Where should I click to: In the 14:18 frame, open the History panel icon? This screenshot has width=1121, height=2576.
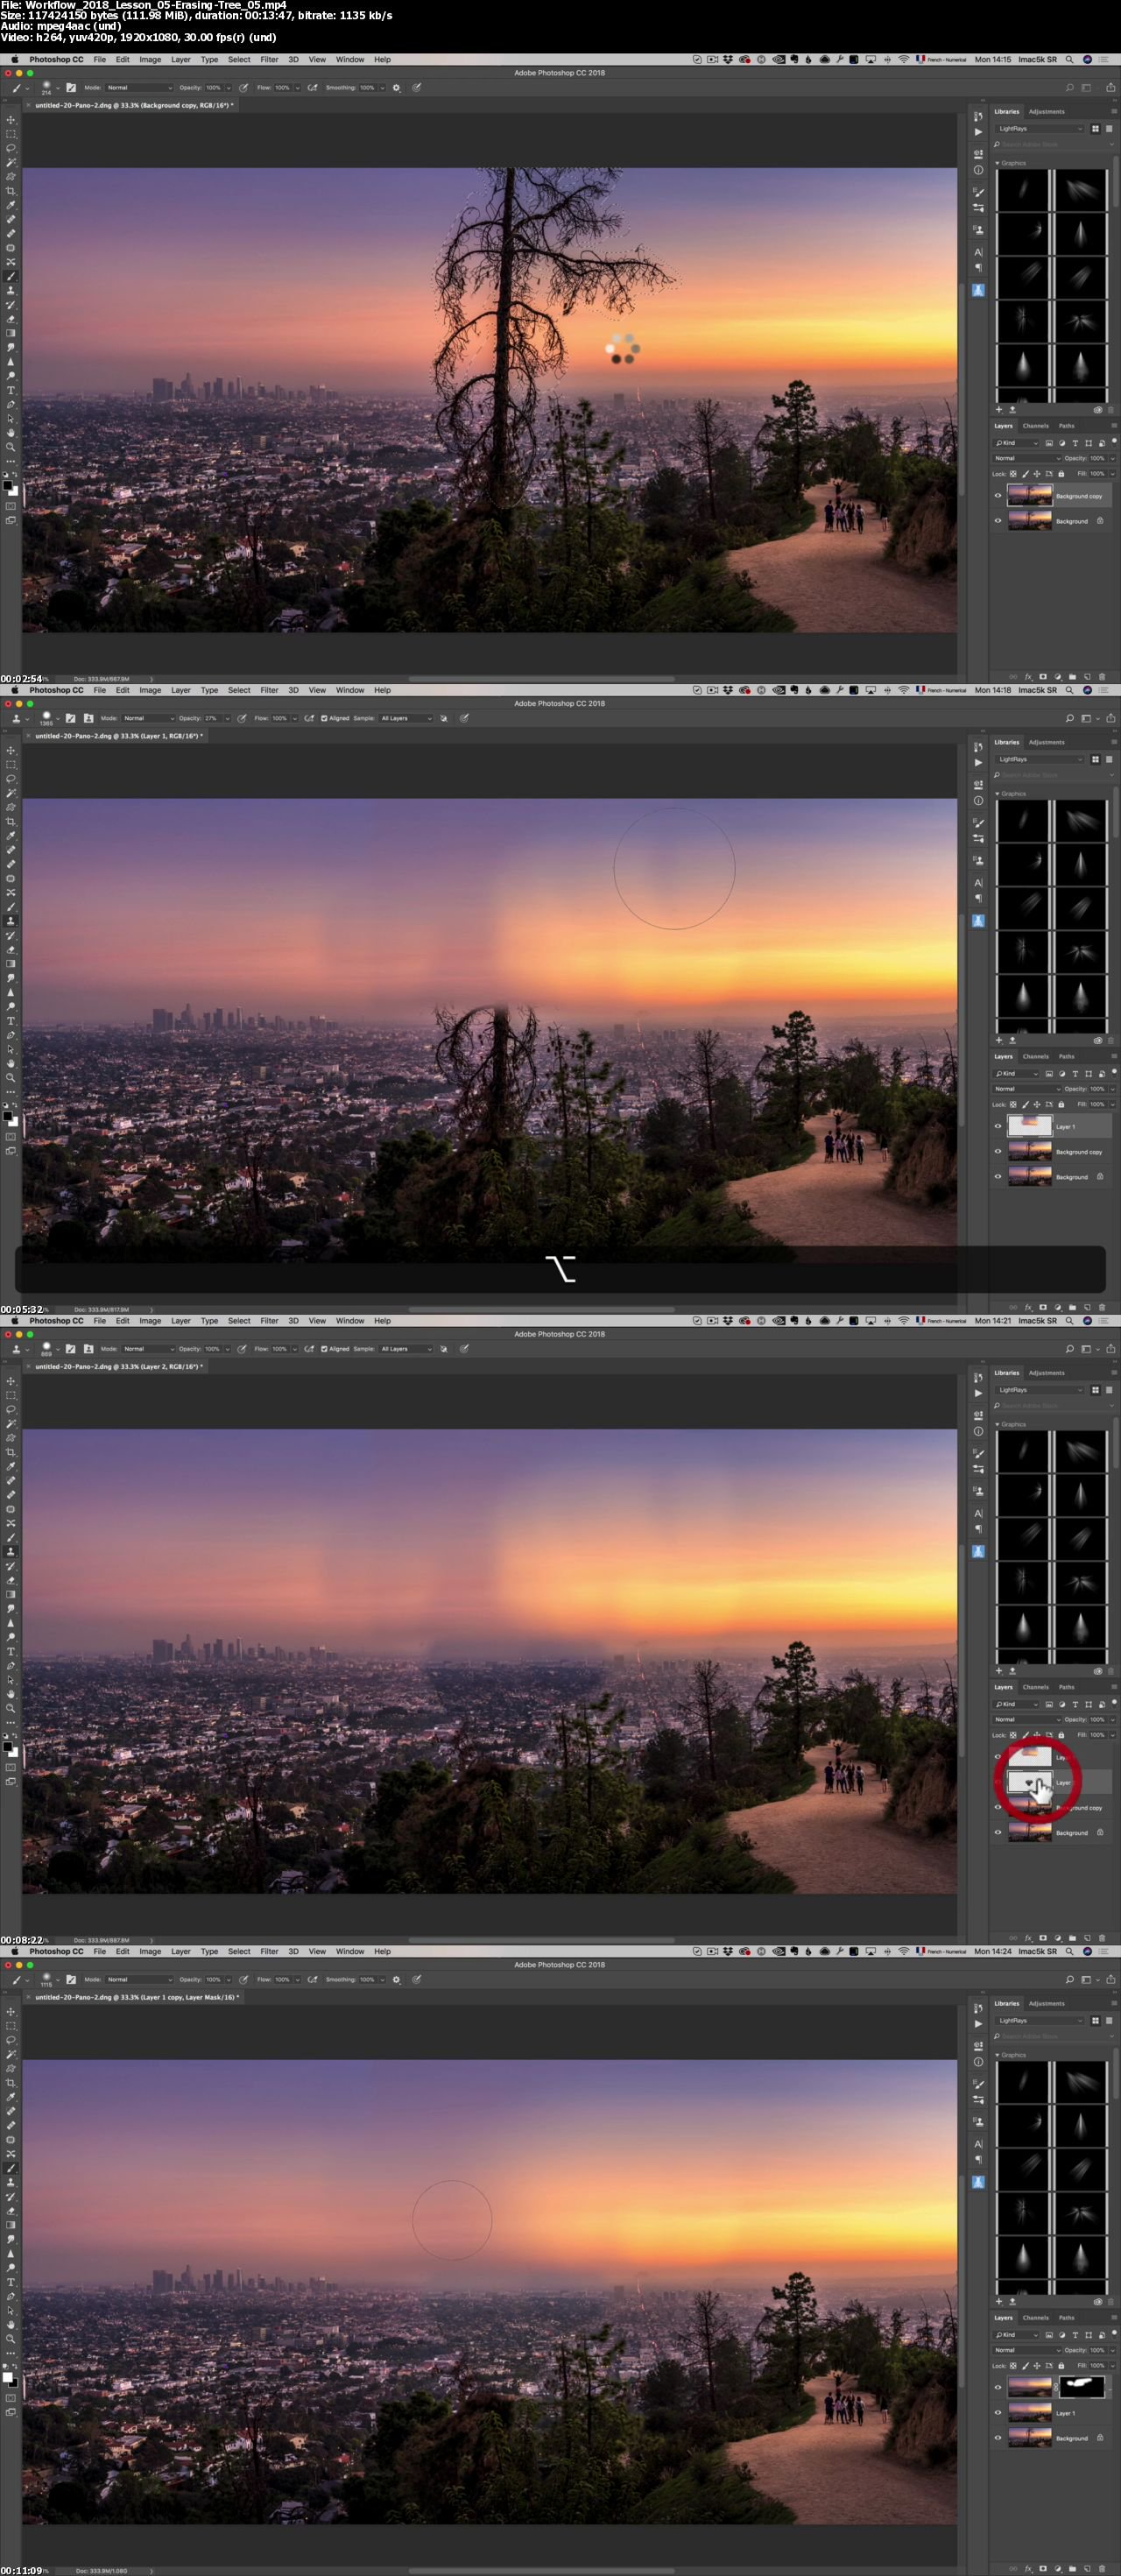(978, 747)
